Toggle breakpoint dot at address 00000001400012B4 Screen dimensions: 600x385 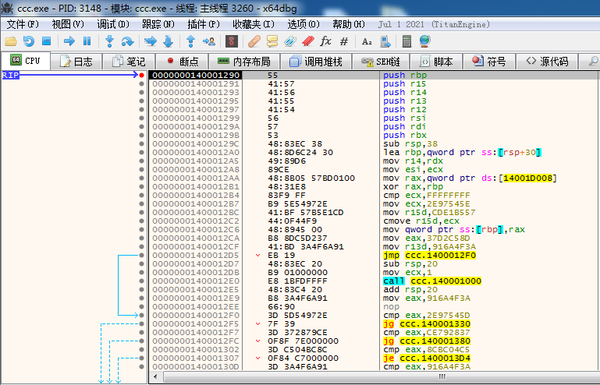(x=141, y=196)
